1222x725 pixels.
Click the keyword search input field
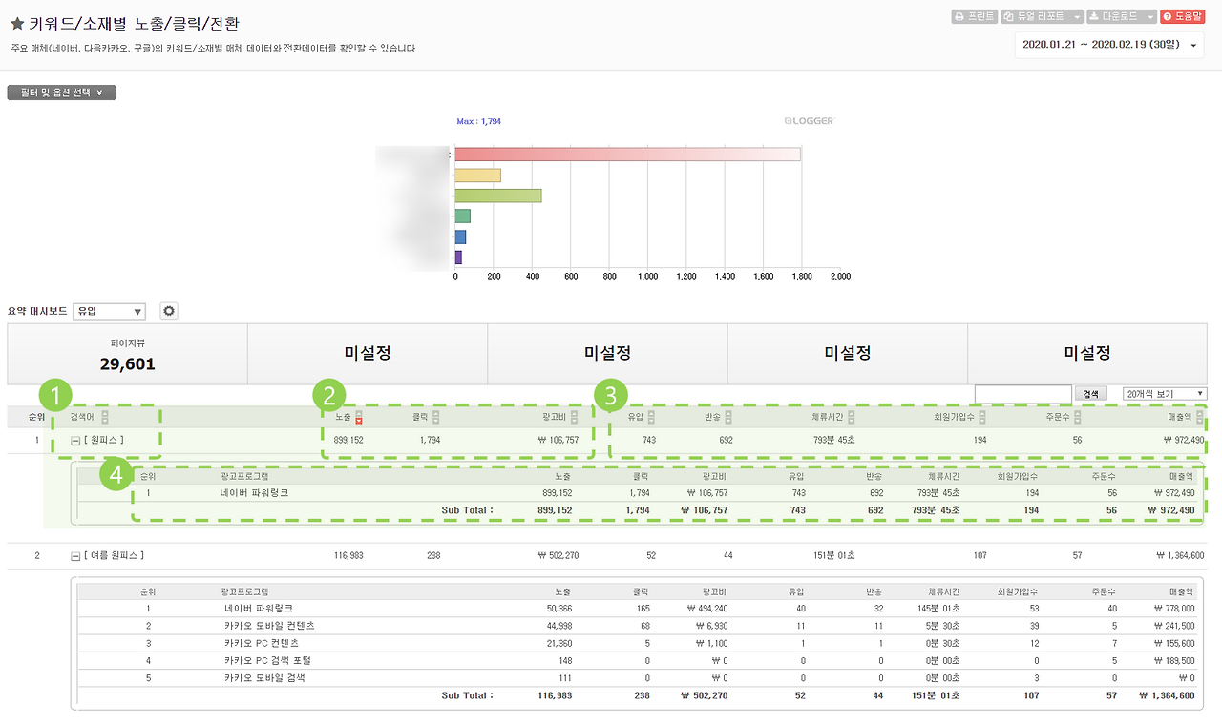click(x=1022, y=394)
